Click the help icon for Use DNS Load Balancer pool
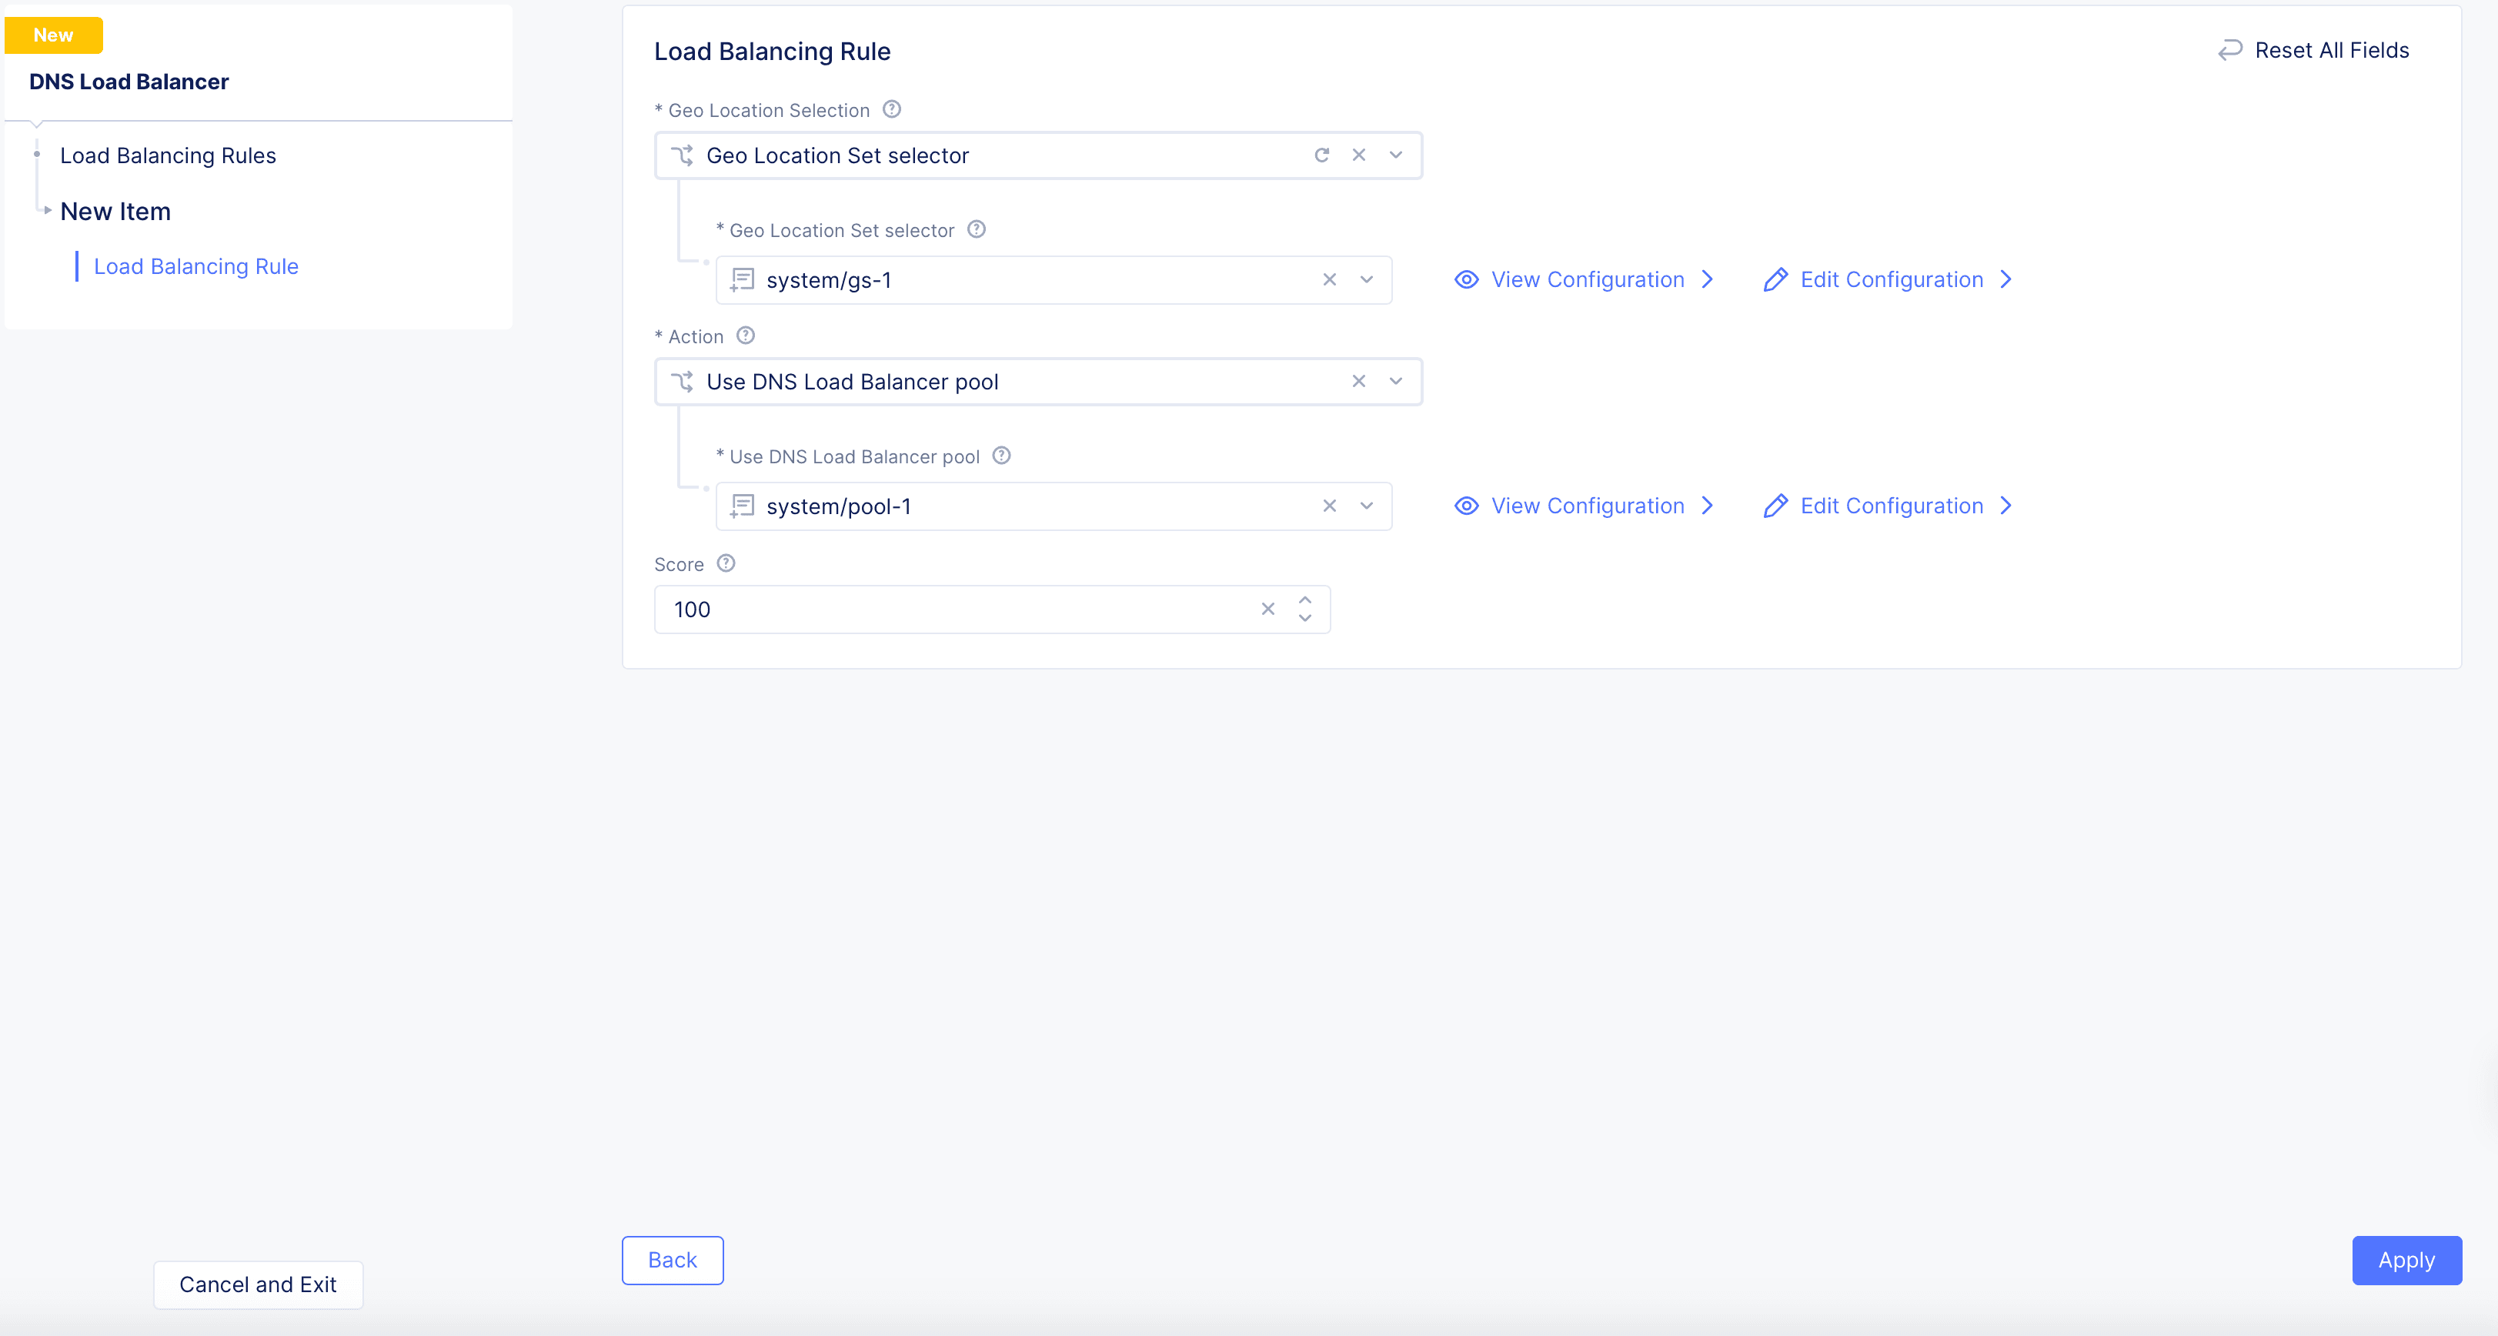Viewport: 2498px width, 1336px height. tap(1002, 456)
